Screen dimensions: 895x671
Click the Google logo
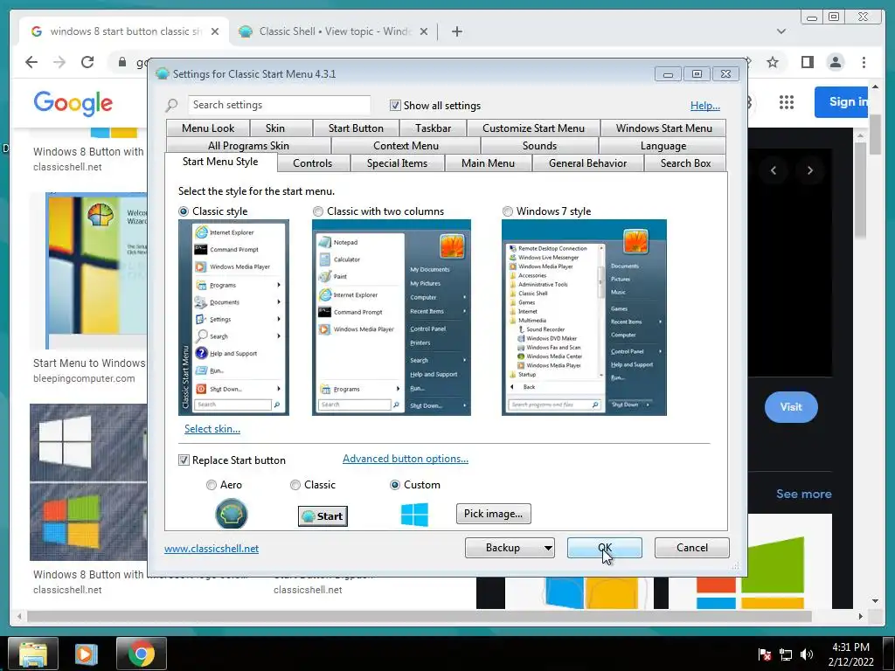pos(73,103)
